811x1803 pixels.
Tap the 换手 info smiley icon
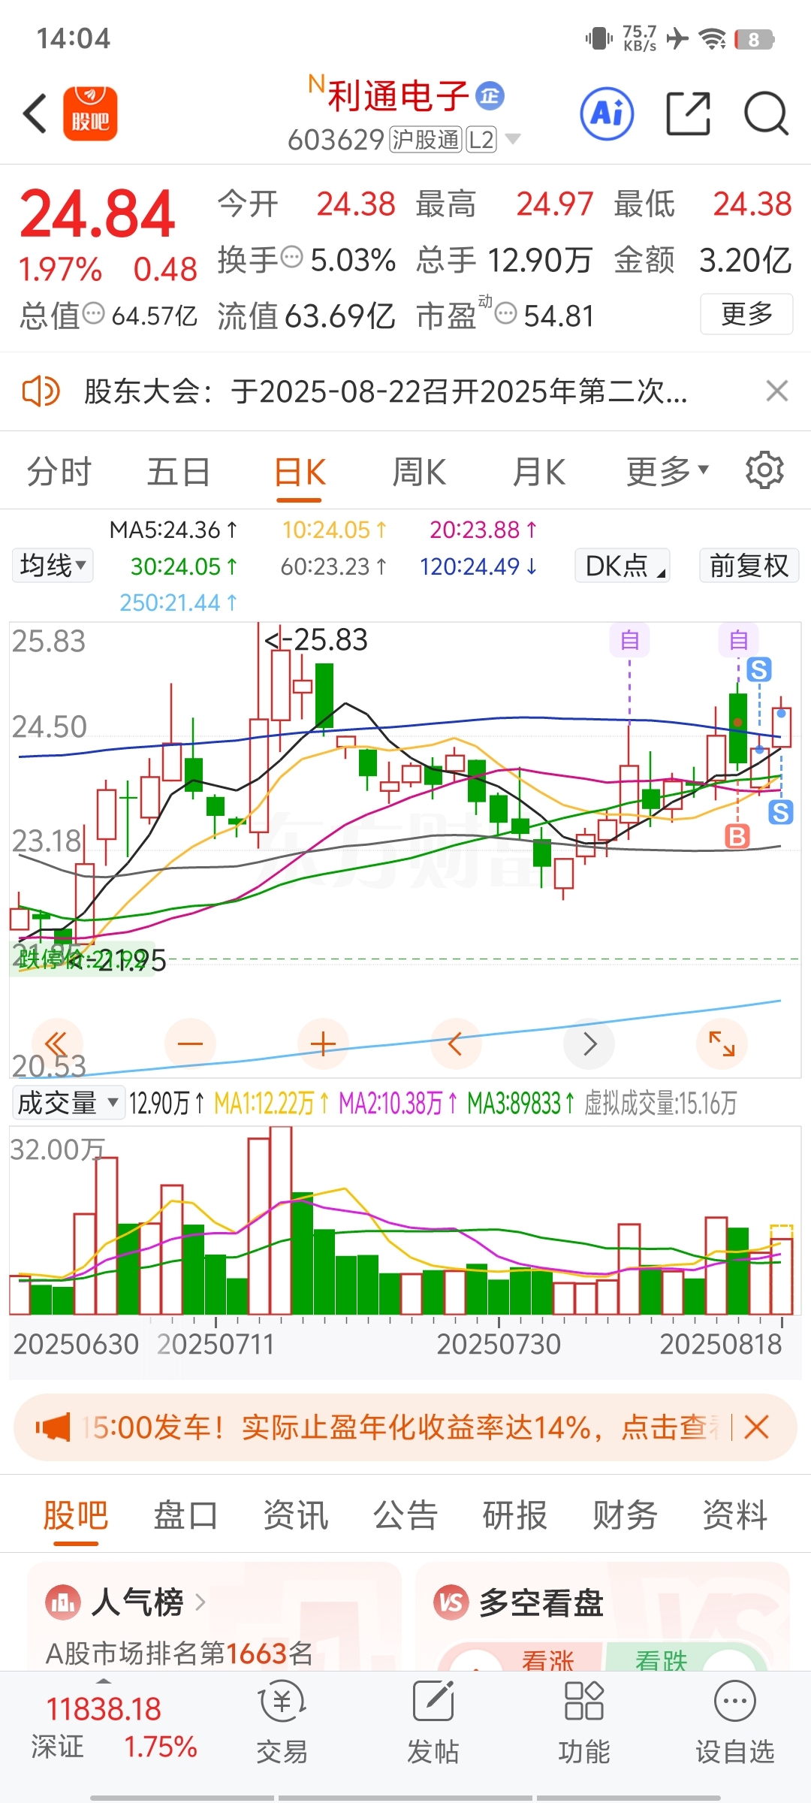291,257
